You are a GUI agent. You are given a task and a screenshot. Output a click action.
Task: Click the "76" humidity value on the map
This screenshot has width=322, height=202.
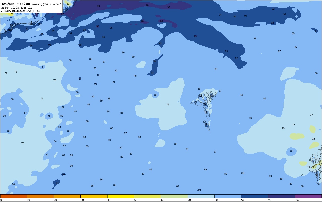click(42, 99)
